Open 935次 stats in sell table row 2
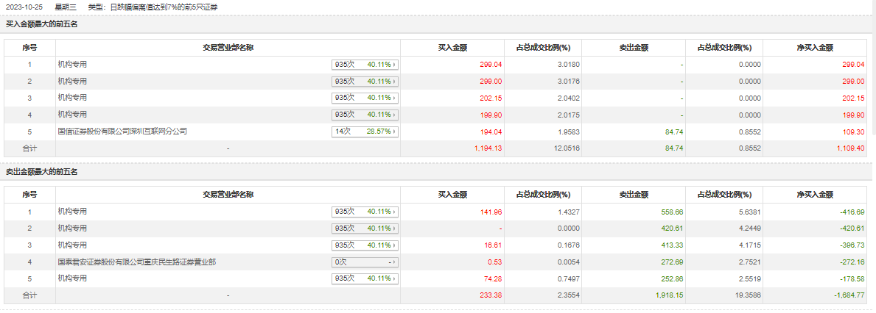 click(x=365, y=229)
